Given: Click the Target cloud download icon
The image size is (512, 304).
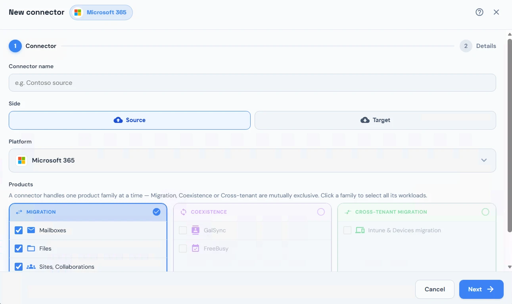Looking at the screenshot, I should pos(365,120).
